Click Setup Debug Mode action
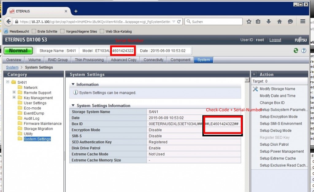314x192 pixels. pos(276,131)
